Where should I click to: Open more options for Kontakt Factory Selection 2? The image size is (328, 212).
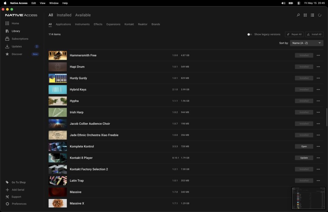click(x=318, y=169)
